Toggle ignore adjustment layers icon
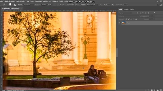Screen dimensions: 163x91 click(x=101, y=5)
